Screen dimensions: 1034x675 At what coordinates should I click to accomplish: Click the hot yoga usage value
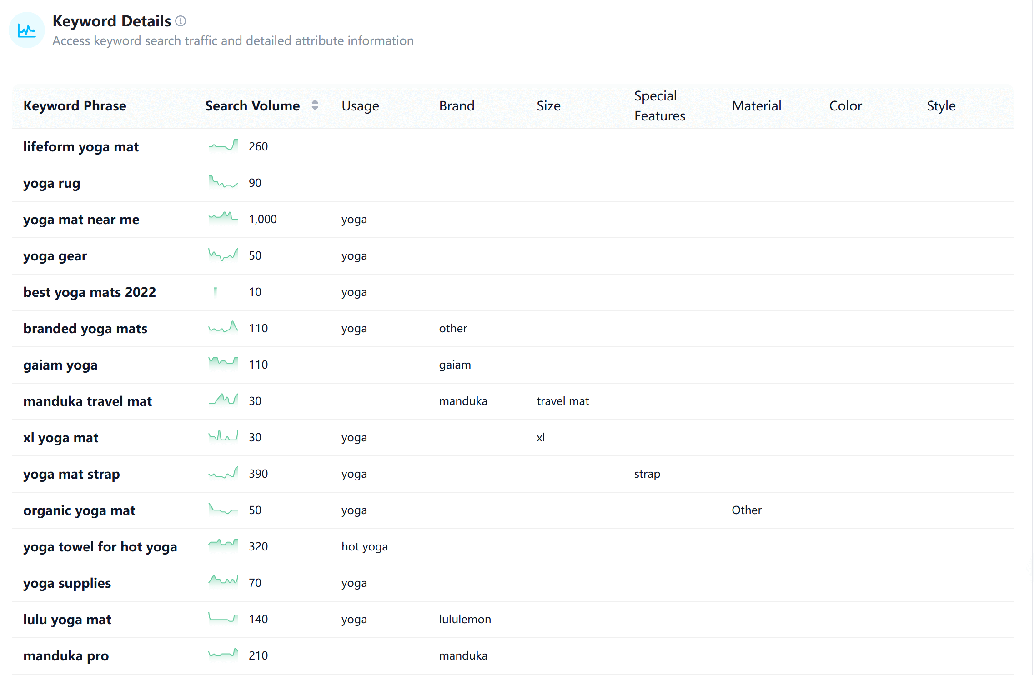point(364,546)
